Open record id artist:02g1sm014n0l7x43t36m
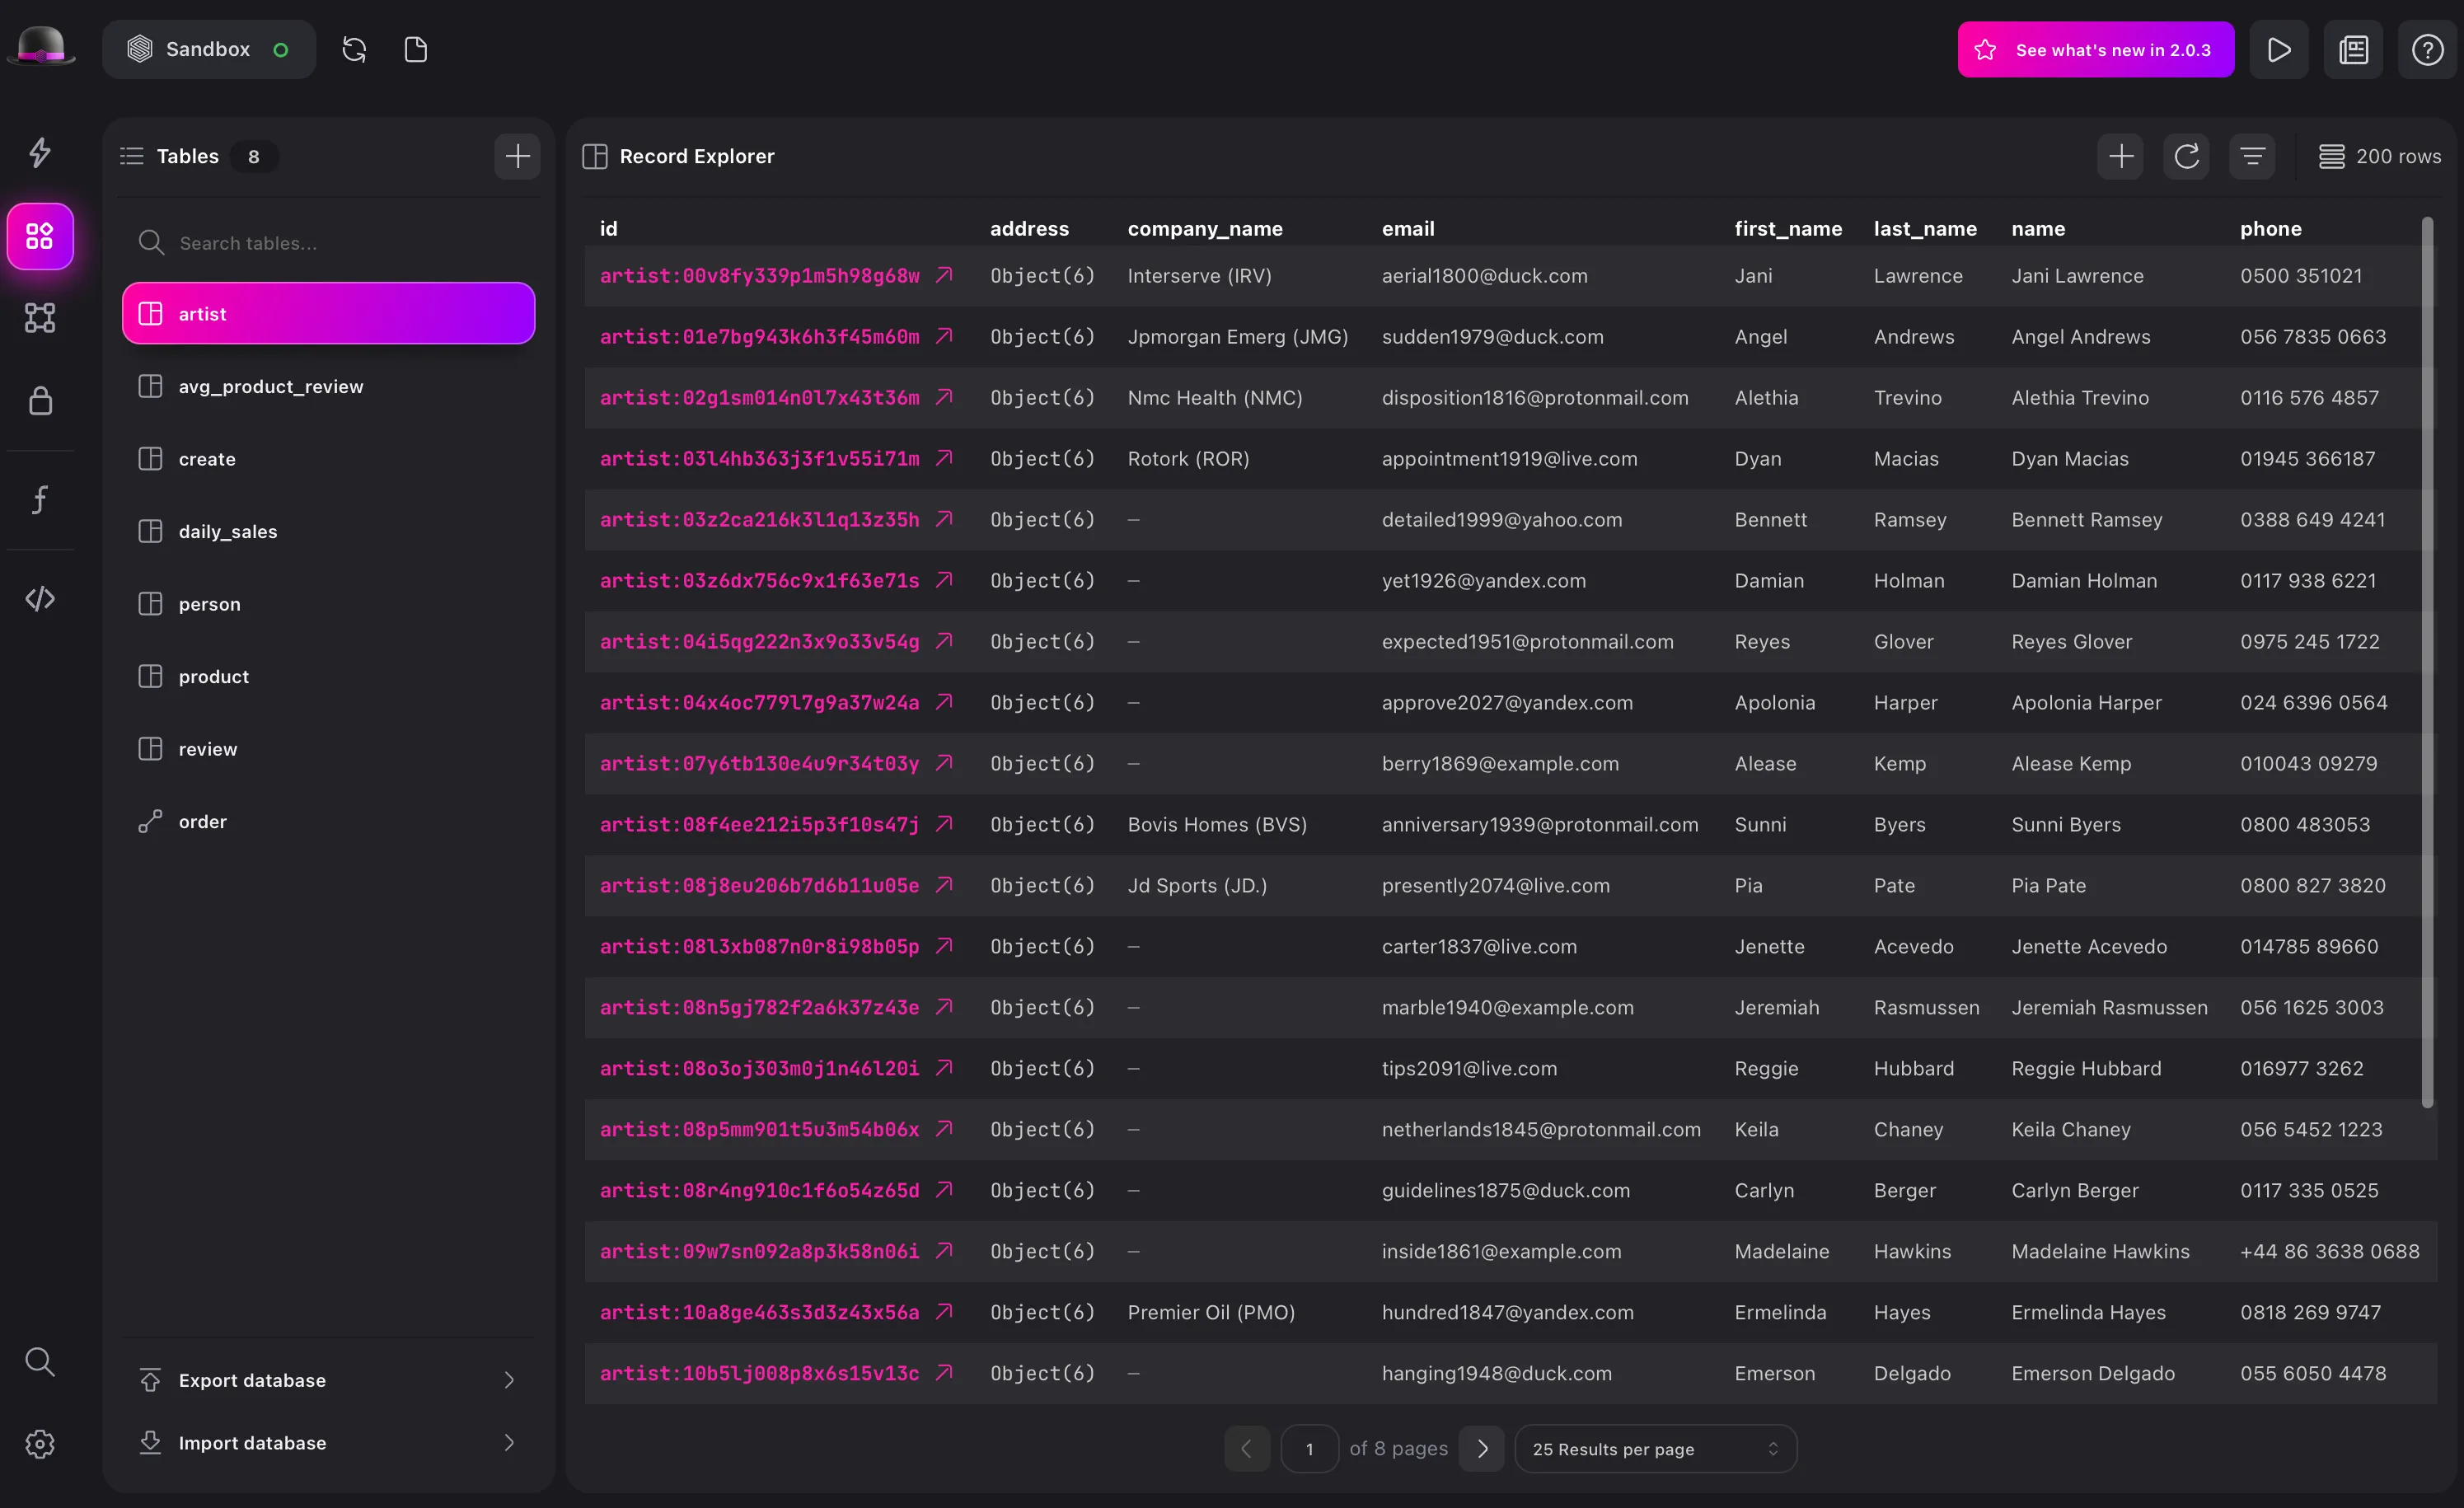The image size is (2464, 1508). click(x=759, y=397)
